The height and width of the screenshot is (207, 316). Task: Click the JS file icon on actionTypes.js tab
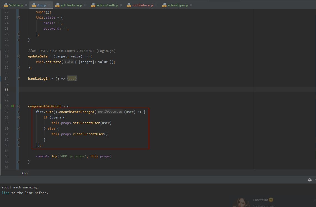click(x=164, y=5)
